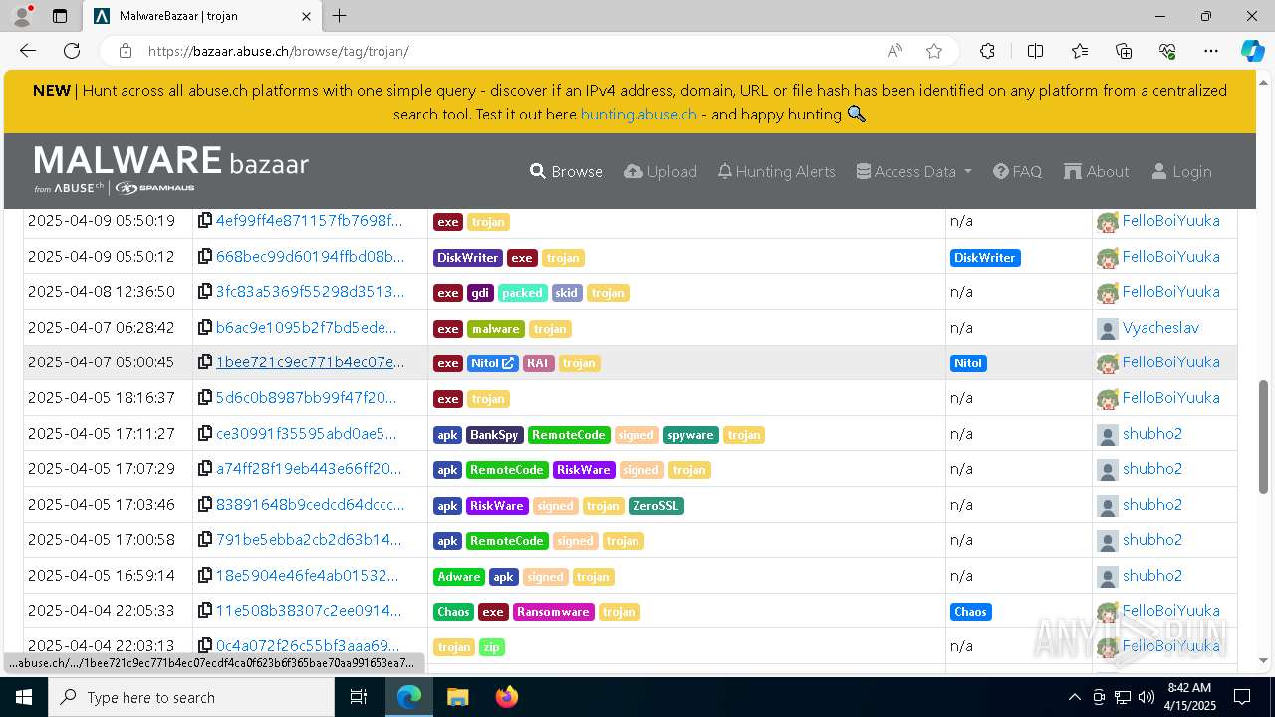Open the notification center icon
1275x717 pixels.
[1242, 697]
